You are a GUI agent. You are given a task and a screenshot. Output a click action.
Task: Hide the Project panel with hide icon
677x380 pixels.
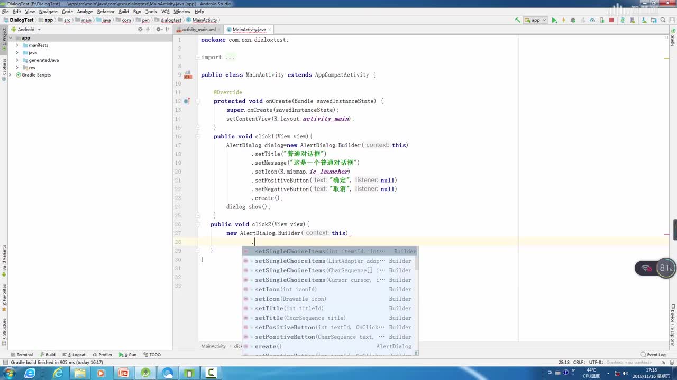coord(167,30)
